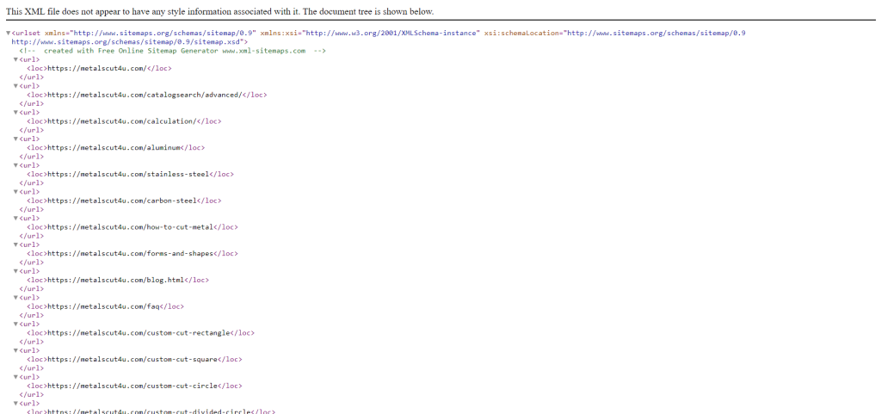Click the Free Online Sitemap Generator comment

point(172,51)
